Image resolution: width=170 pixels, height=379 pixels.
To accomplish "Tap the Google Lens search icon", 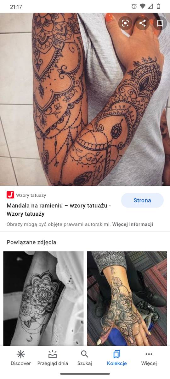I will tap(125, 23).
